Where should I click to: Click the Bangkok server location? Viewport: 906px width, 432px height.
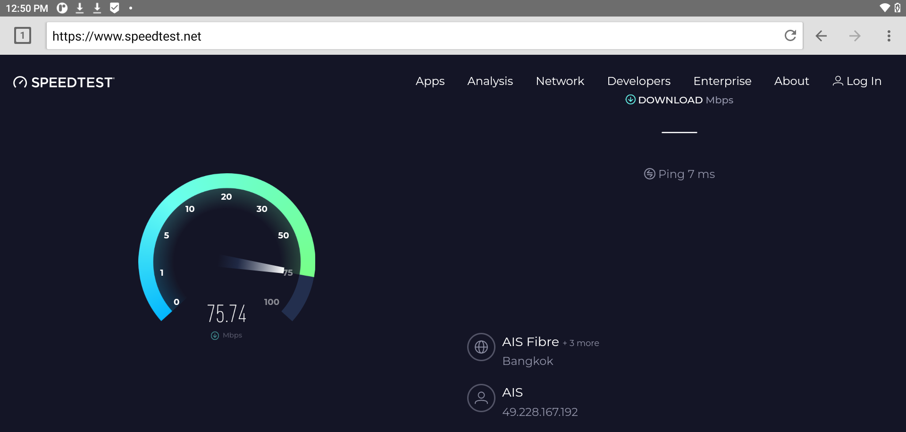(x=528, y=361)
